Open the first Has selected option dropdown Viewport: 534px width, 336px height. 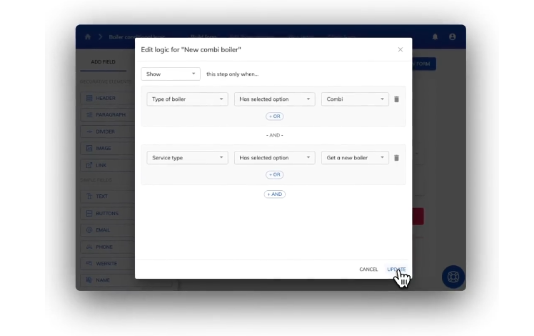(x=274, y=99)
